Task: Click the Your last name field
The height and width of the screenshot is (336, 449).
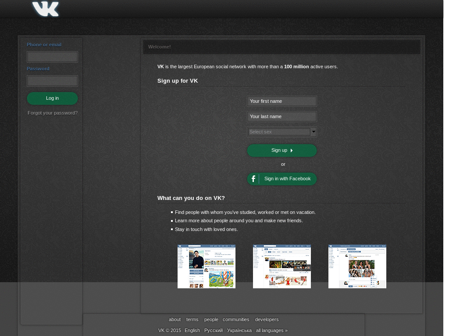Action: 282,116
